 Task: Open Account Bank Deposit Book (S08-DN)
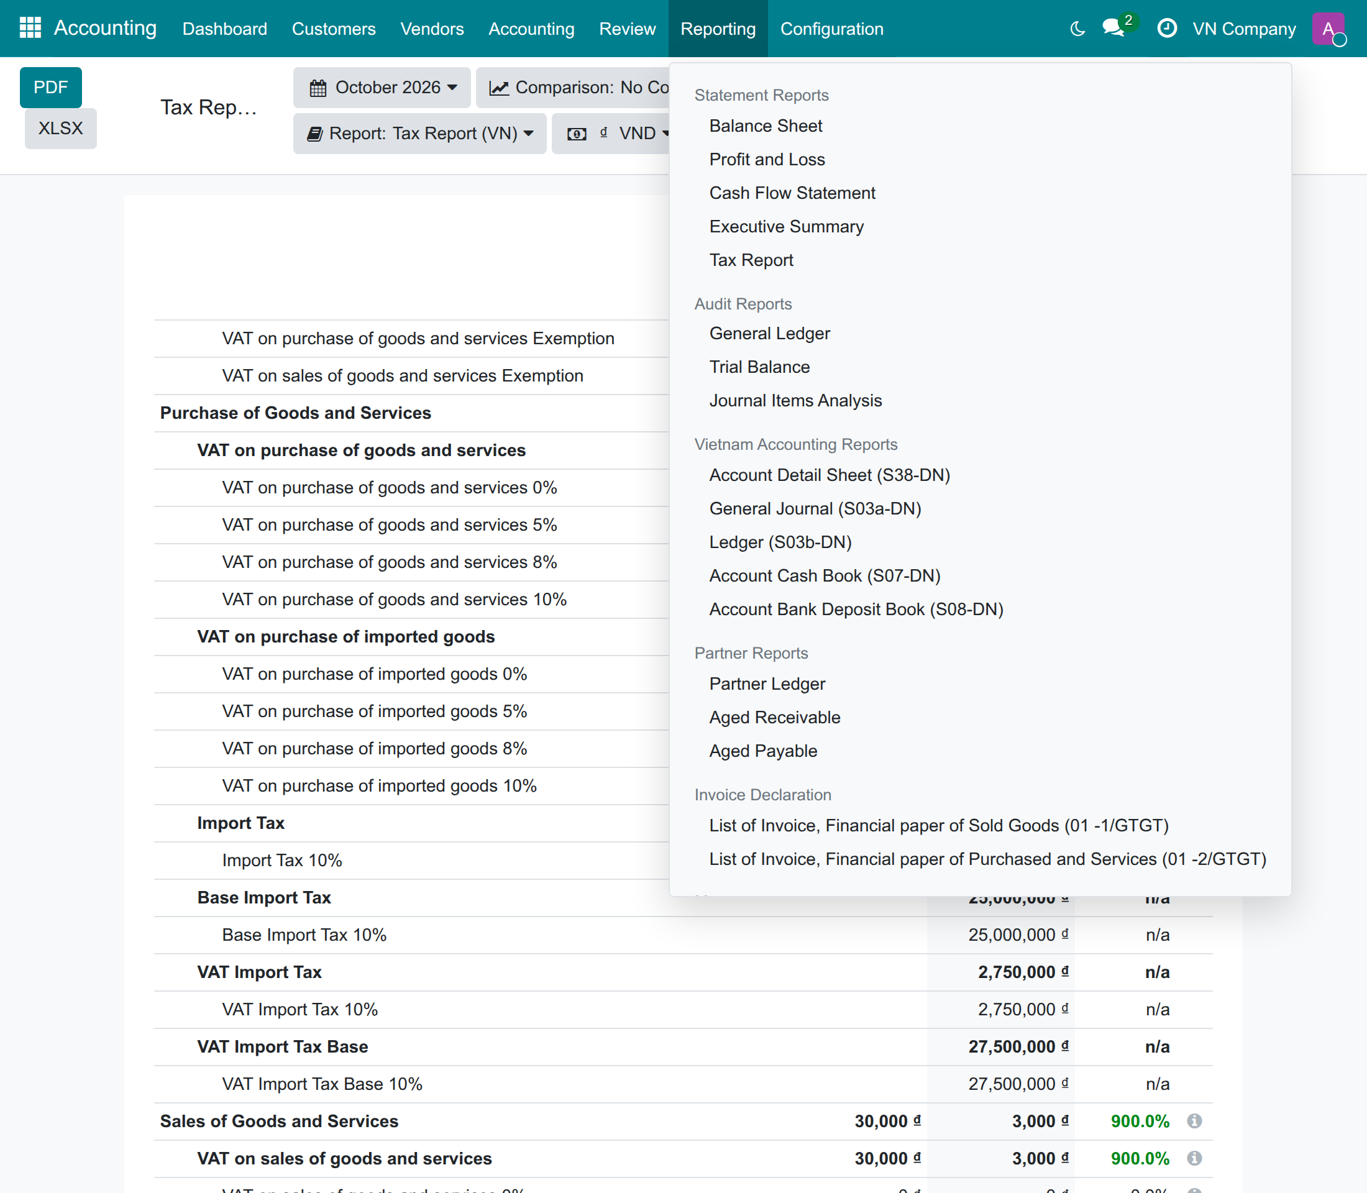coord(856,610)
